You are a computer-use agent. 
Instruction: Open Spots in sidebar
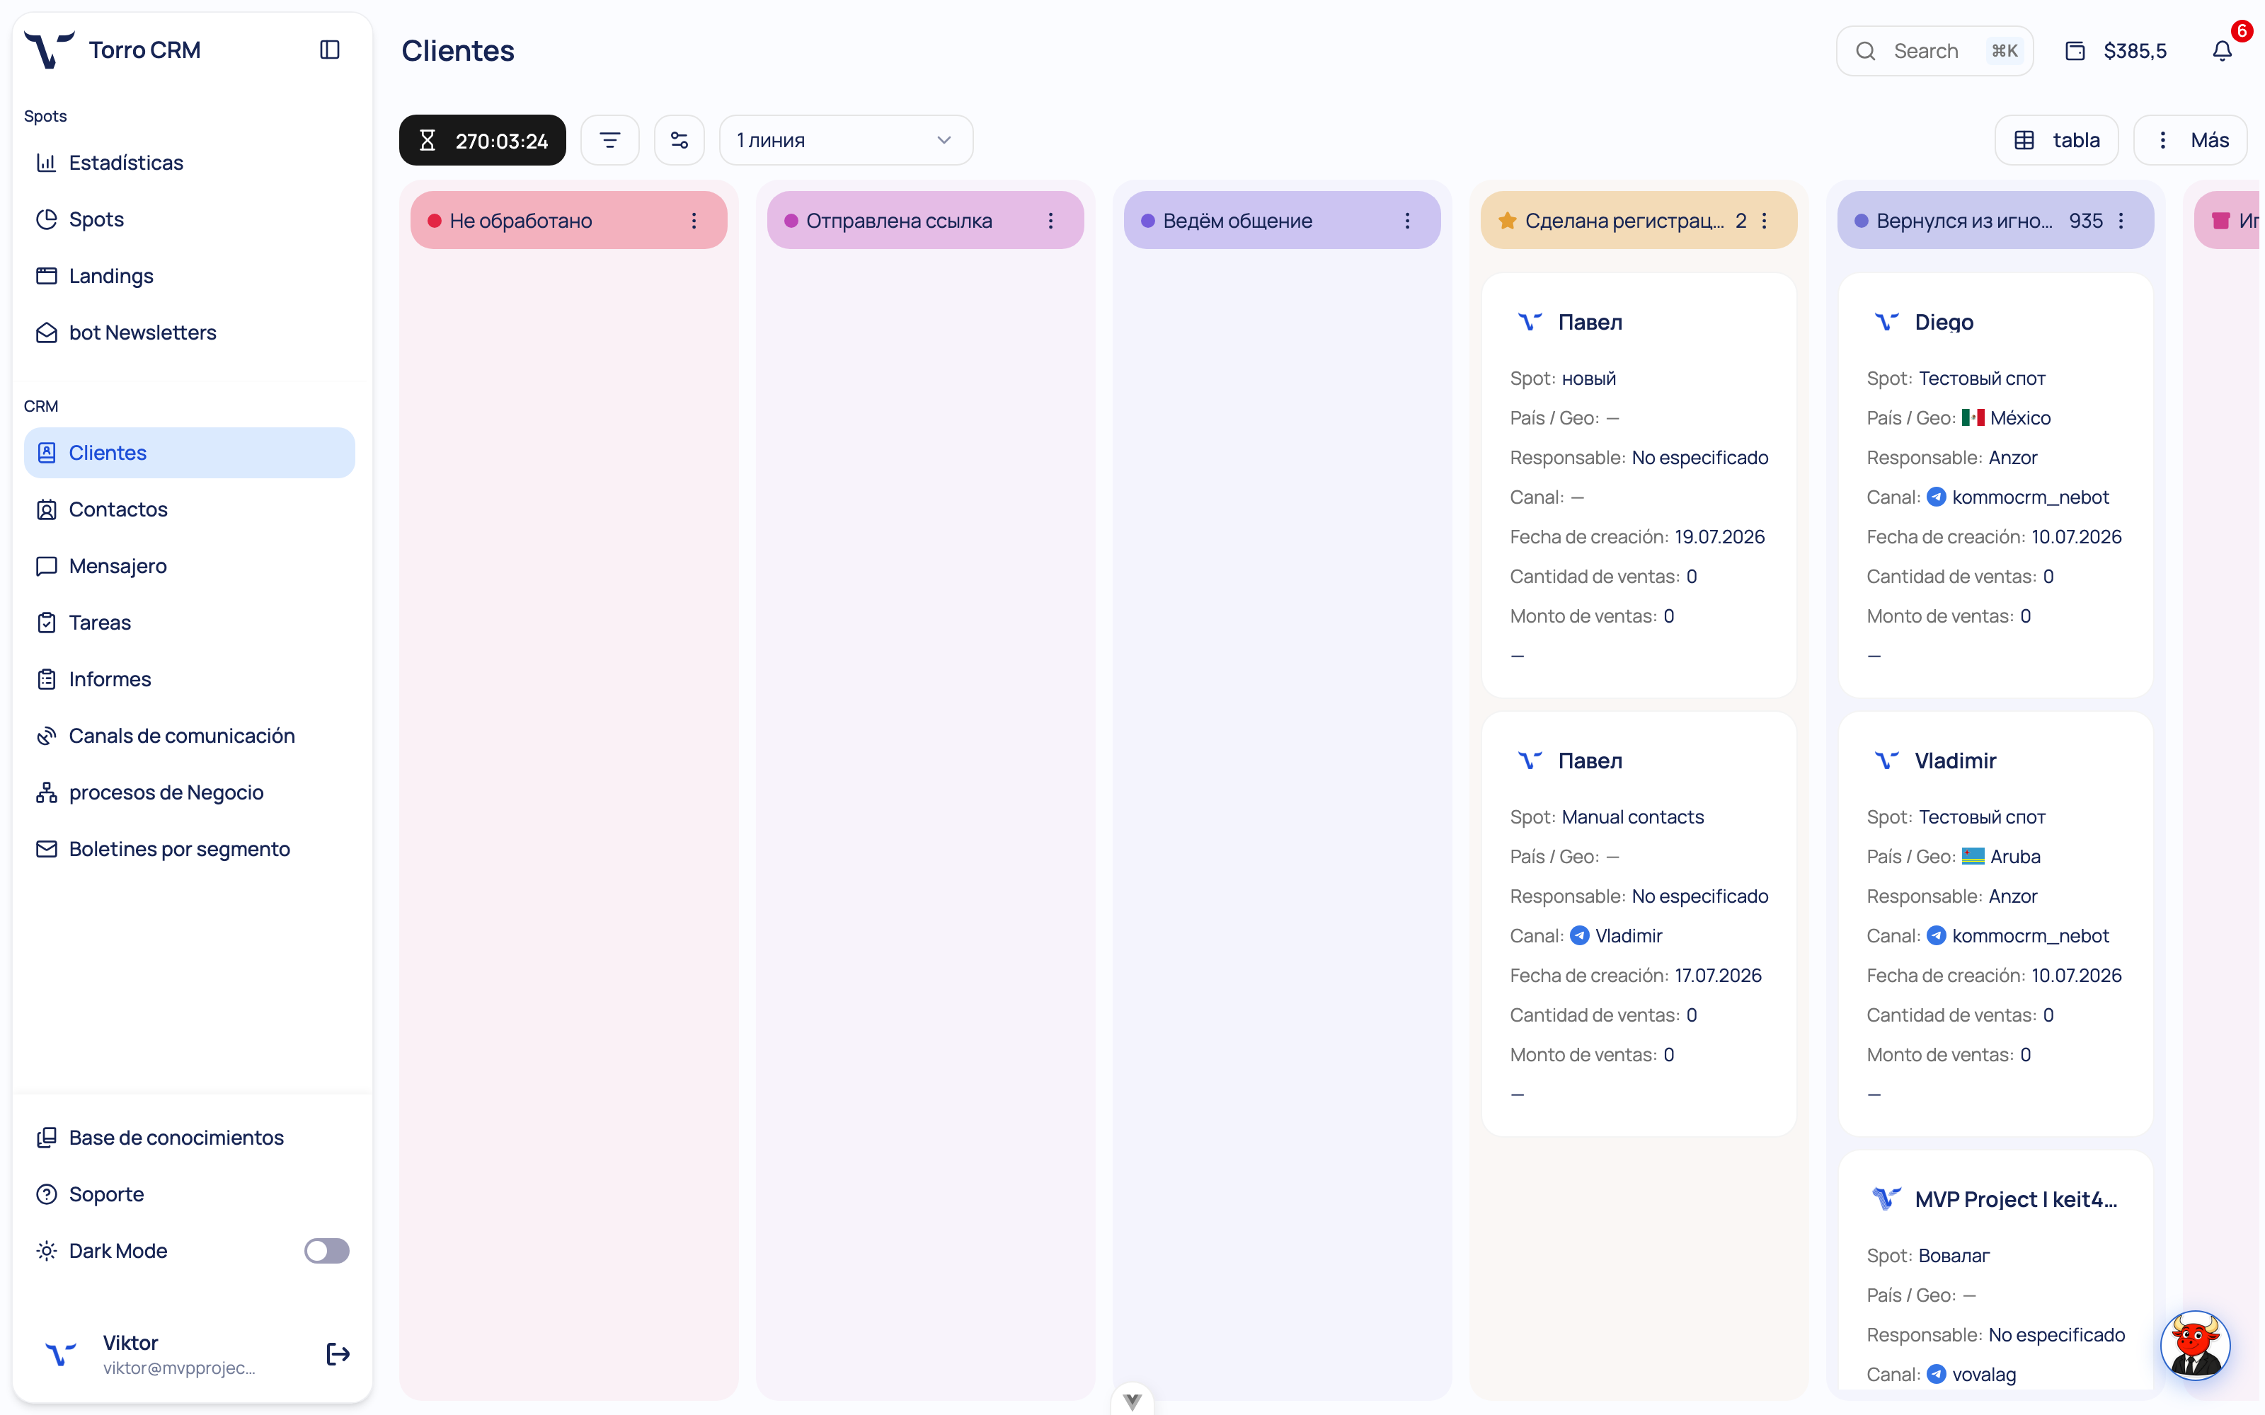click(189, 219)
